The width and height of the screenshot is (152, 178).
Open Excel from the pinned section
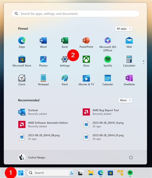click(x=65, y=43)
